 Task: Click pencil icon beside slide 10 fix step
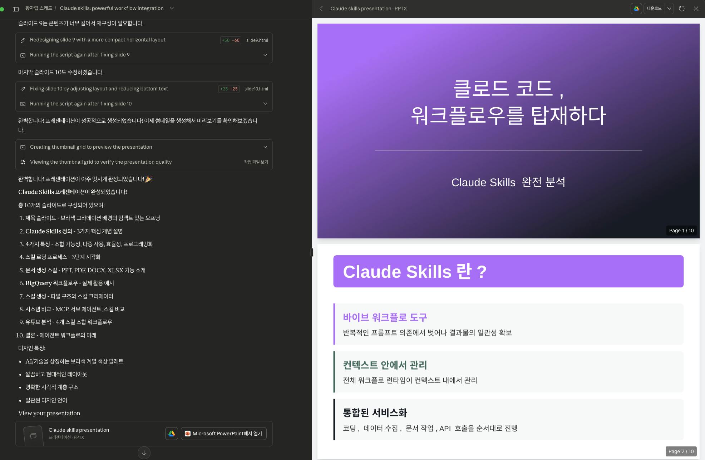pyautogui.click(x=23, y=89)
